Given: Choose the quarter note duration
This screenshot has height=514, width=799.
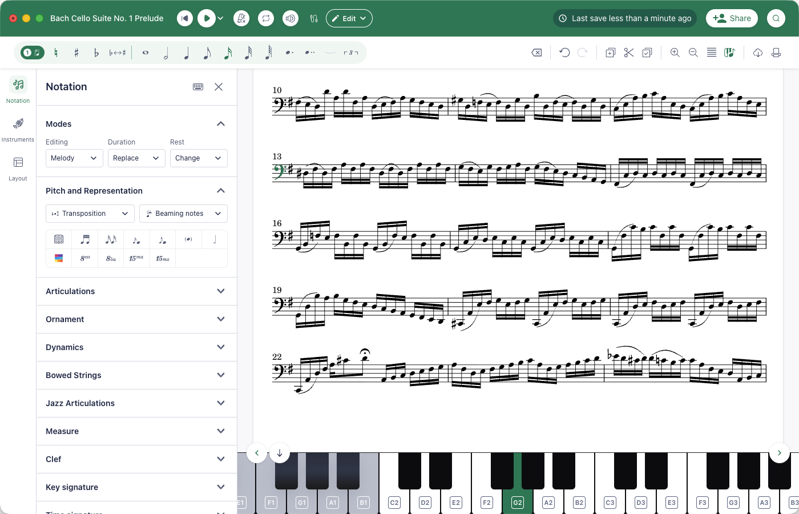Looking at the screenshot, I should click(x=187, y=53).
